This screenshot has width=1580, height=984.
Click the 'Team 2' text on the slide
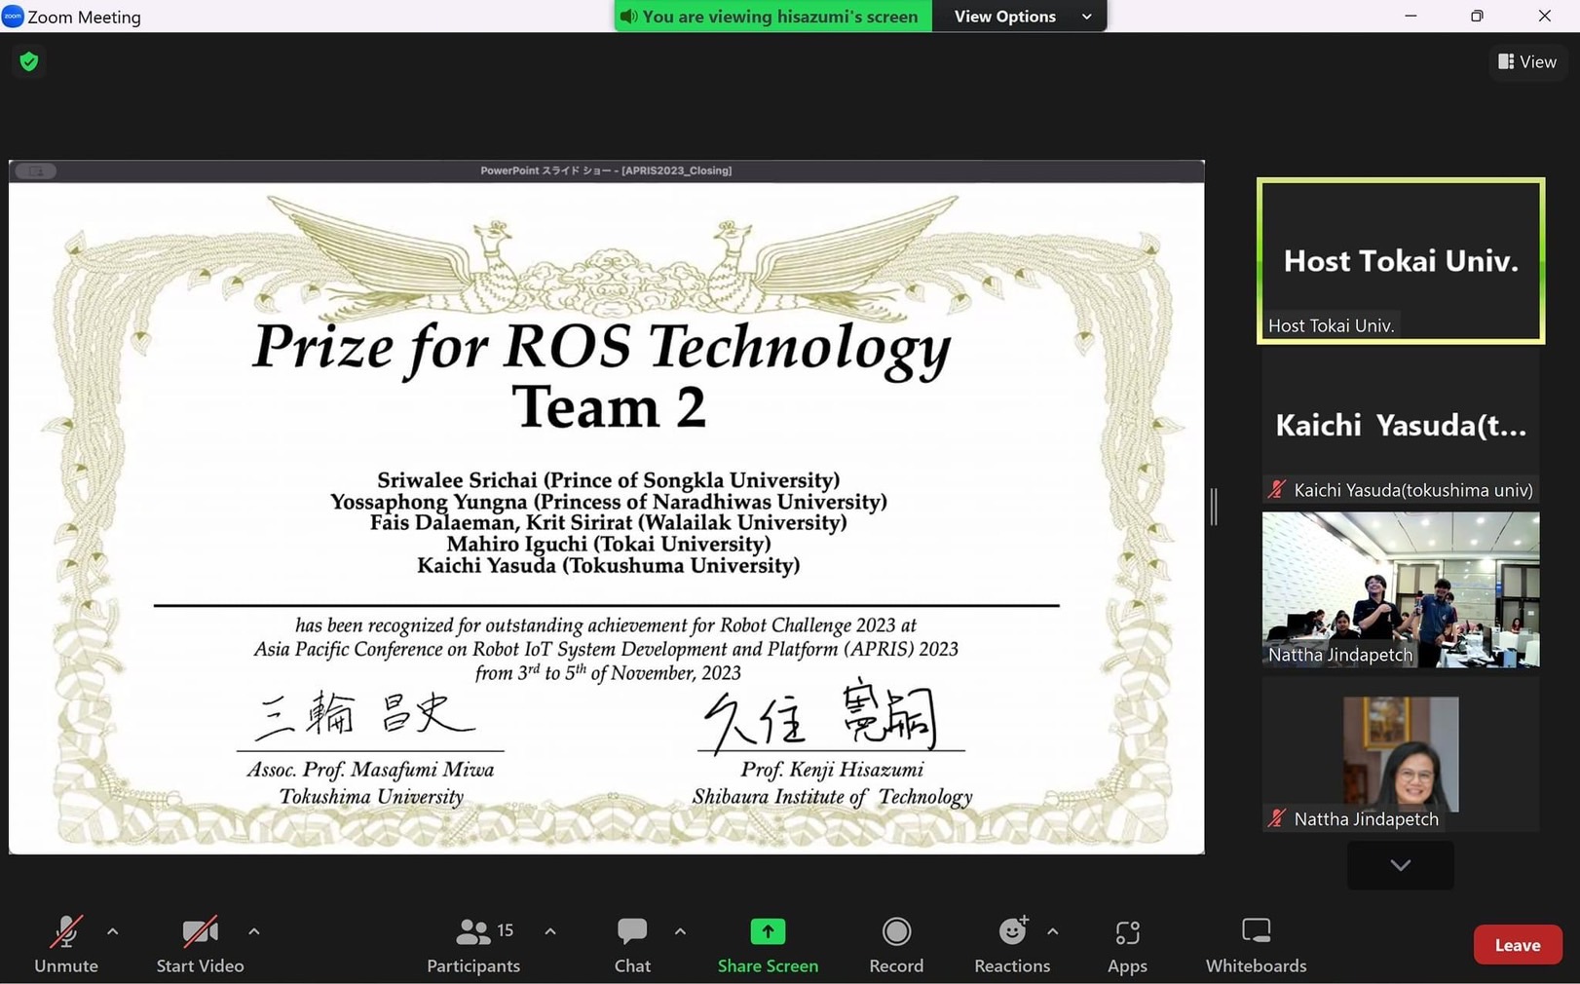point(609,407)
